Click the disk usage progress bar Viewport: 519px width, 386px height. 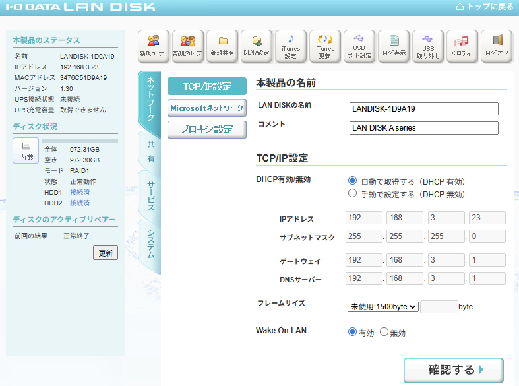[80, 141]
